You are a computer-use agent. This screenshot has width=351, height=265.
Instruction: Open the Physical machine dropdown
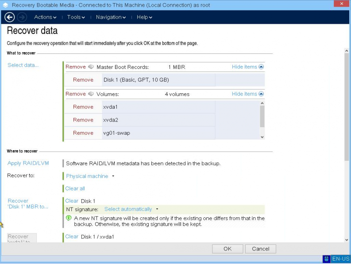[x=90, y=176]
